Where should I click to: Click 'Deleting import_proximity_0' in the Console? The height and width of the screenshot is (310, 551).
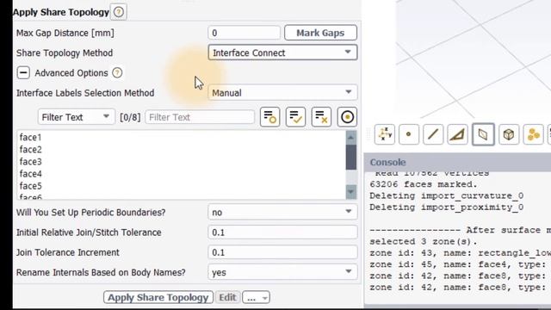point(446,208)
